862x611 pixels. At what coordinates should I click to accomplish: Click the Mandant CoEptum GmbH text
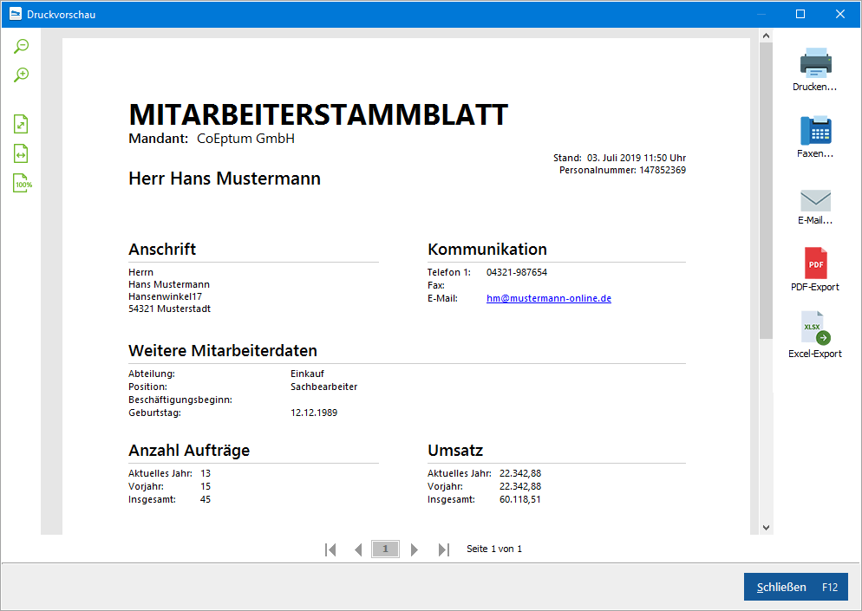pyautogui.click(x=212, y=139)
